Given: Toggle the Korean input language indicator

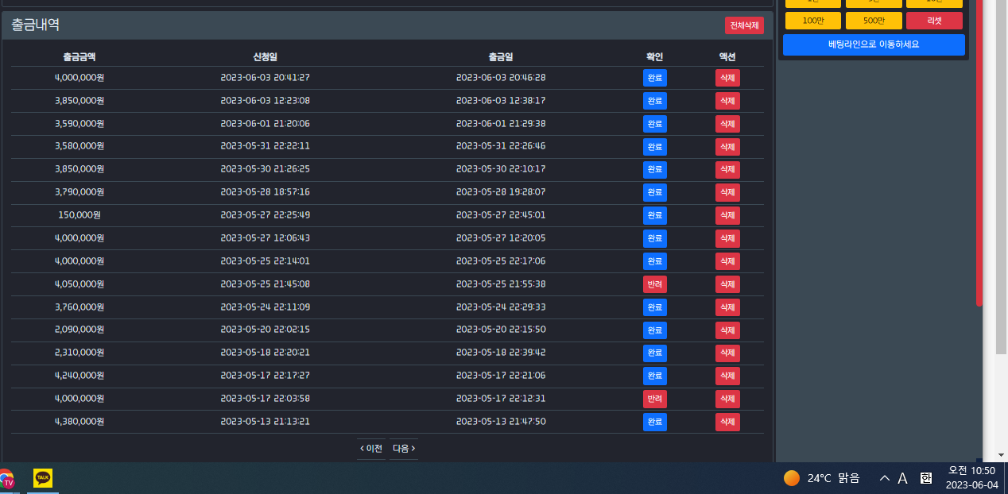Looking at the screenshot, I should point(926,478).
